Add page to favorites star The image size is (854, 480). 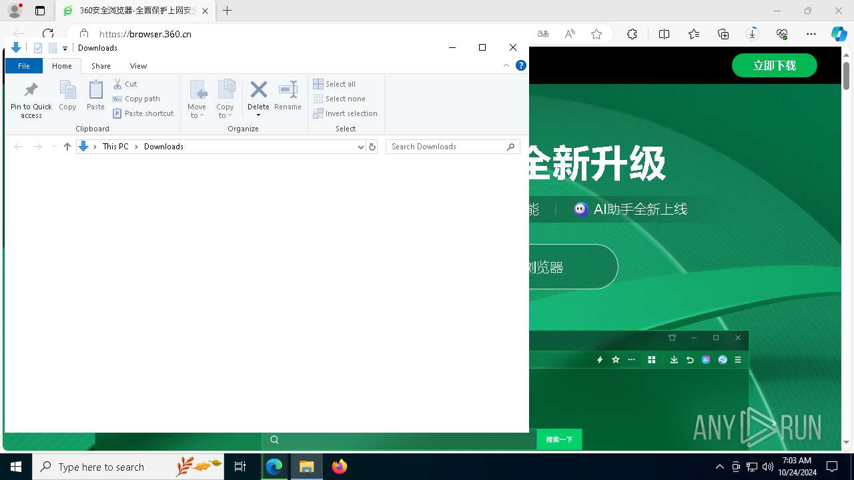tap(596, 34)
